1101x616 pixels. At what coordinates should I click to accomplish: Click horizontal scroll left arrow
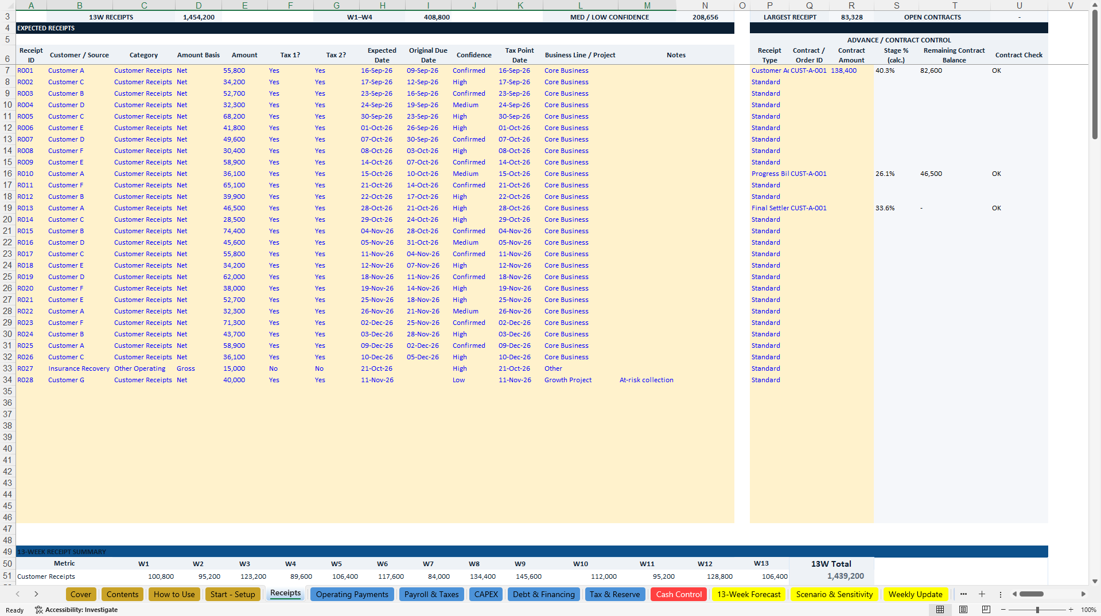[1014, 594]
